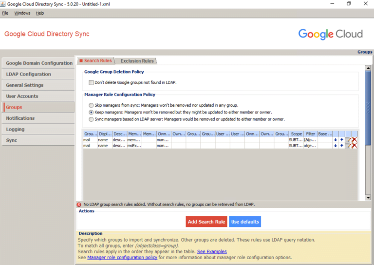This screenshot has width=374, height=265.
Task: Click the Base column header
Action: [x=325, y=134]
